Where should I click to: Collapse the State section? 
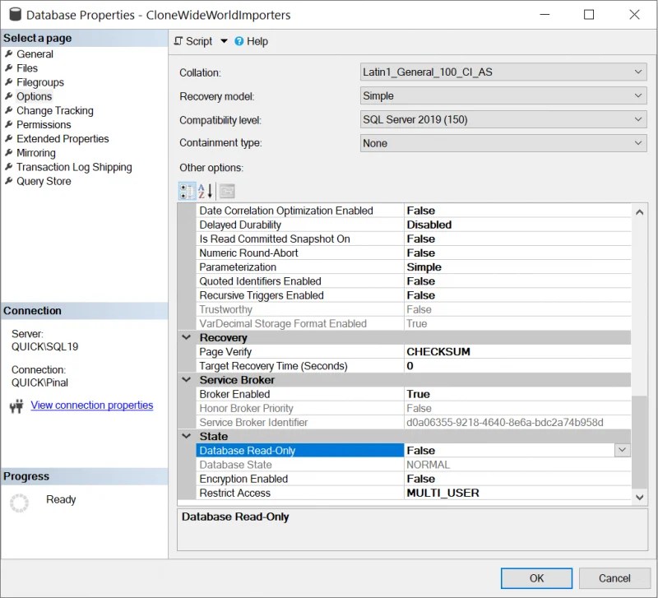pyautogui.click(x=187, y=436)
